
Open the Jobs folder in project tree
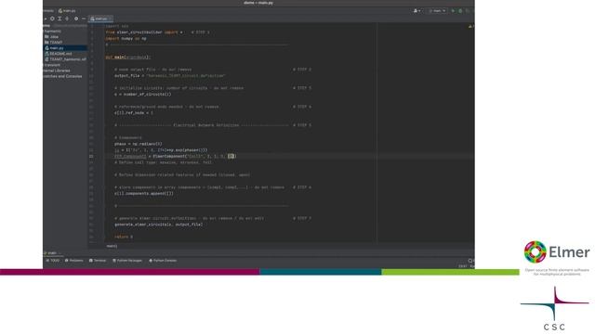[52, 37]
